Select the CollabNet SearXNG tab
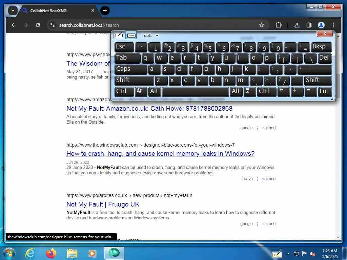The height and width of the screenshot is (260, 347). pyautogui.click(x=58, y=10)
